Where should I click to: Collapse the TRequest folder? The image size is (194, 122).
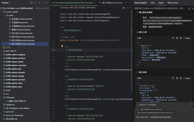click(x=1, y=97)
